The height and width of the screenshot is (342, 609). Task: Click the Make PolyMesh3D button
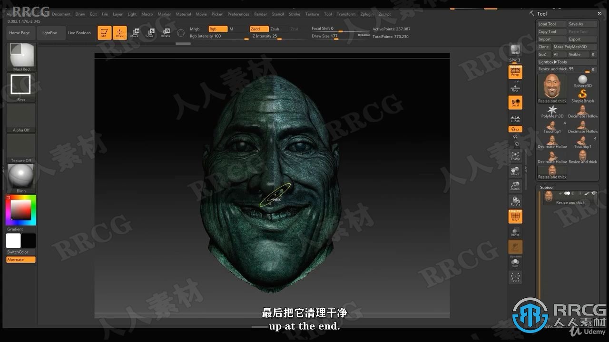[x=575, y=47]
